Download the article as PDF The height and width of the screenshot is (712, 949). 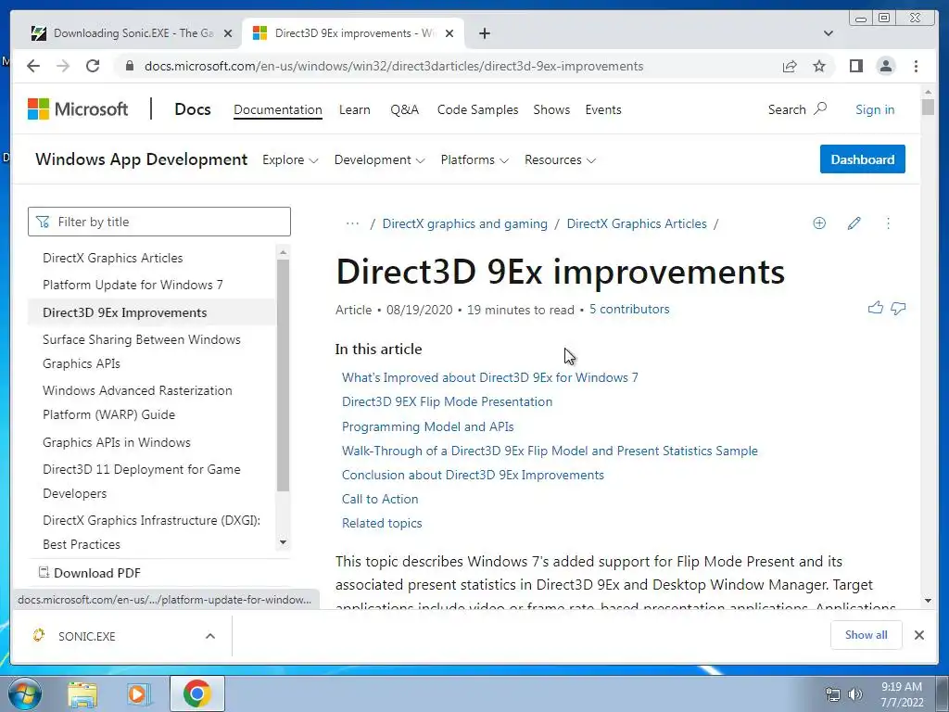pyautogui.click(x=90, y=573)
